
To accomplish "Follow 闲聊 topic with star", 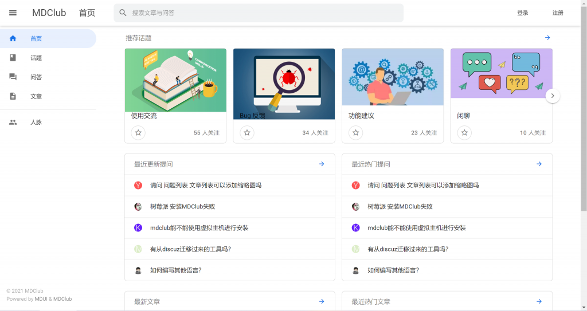I will [464, 132].
